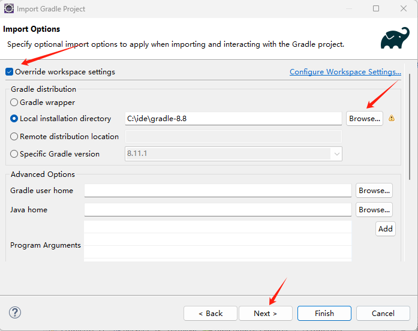The image size is (418, 331).
Task: Focus the Java home text field
Action: 218,210
